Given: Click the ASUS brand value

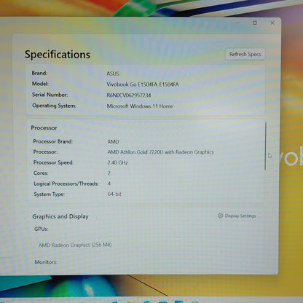Looking at the screenshot, I should 113,74.
